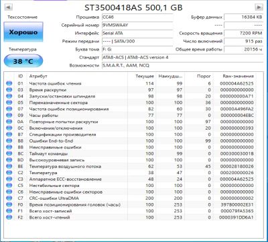
Task: Click the serial number field 9VMSWAAY
Action: (x=137, y=25)
